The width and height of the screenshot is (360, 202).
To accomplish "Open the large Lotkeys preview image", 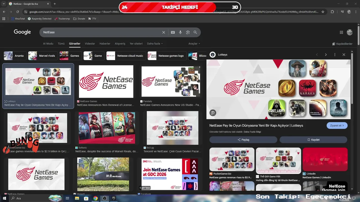I will click(x=278, y=89).
